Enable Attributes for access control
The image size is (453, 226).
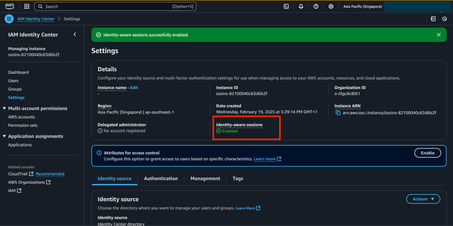click(x=428, y=153)
